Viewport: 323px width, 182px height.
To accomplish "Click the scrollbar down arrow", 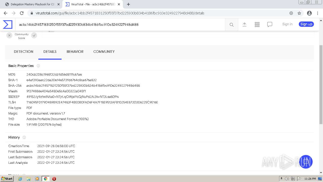I will tap(321, 173).
